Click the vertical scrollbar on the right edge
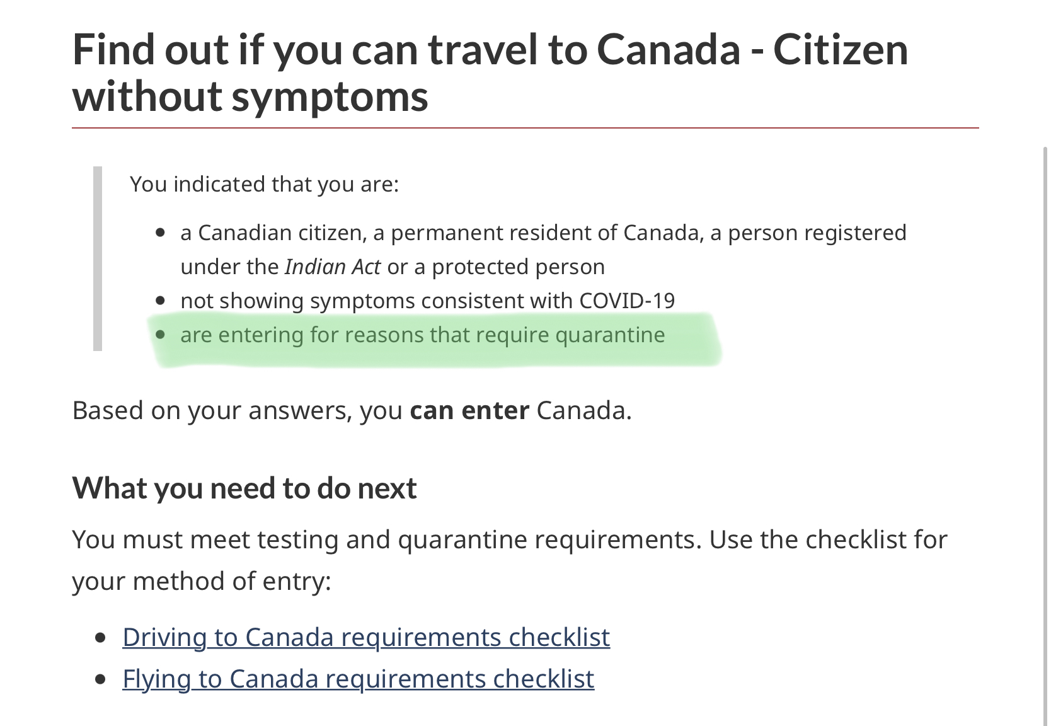Screen dimensions: 1051x726 pos(1045,435)
